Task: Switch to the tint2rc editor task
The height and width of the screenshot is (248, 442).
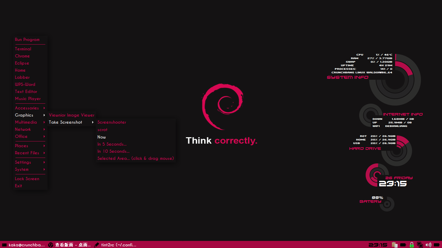Action: pyautogui.click(x=116, y=245)
